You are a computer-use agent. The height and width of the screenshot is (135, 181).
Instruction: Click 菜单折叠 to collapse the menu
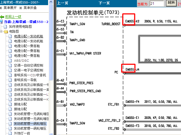(30, 8)
